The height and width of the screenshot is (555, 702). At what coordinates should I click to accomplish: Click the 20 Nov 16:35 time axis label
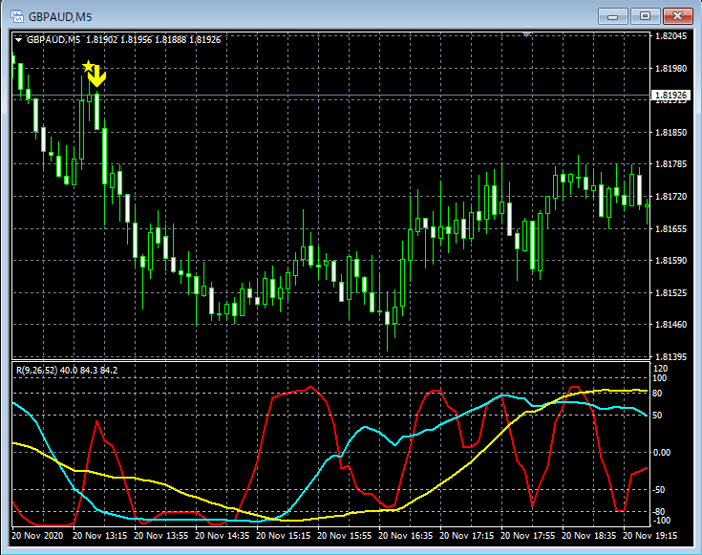click(x=410, y=537)
